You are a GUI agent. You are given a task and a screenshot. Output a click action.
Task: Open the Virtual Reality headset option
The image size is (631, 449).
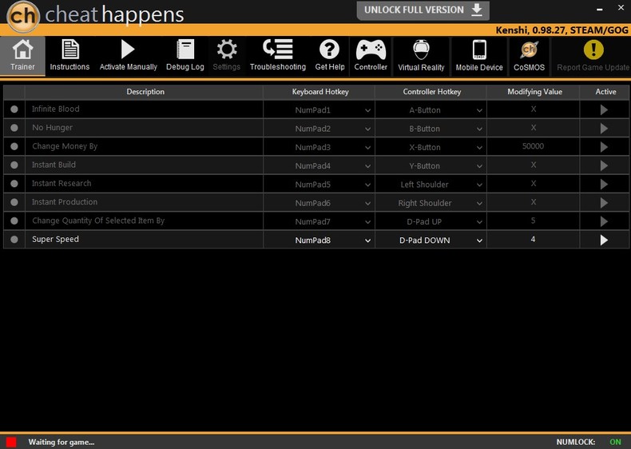[421, 56]
